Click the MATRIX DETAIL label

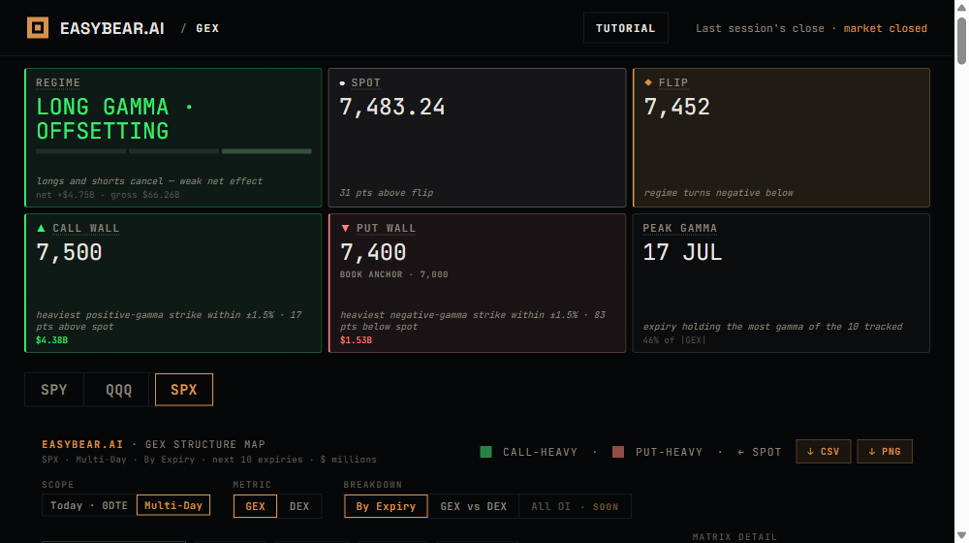(x=735, y=537)
